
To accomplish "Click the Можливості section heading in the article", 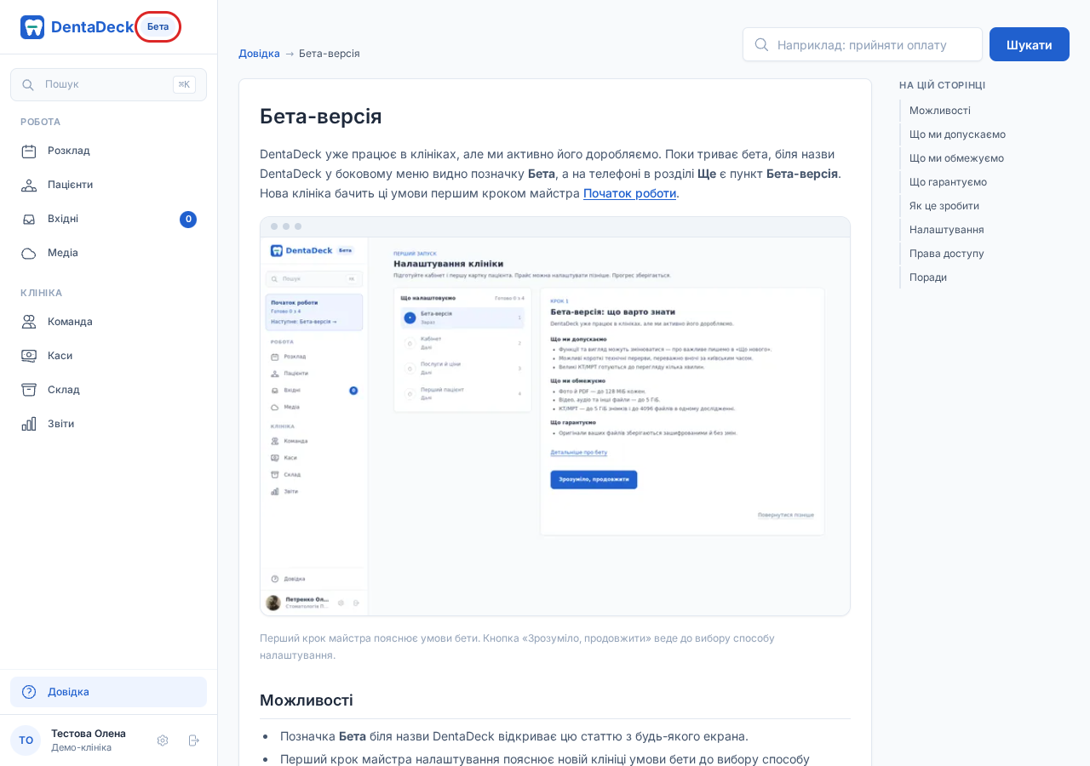I will [x=307, y=700].
